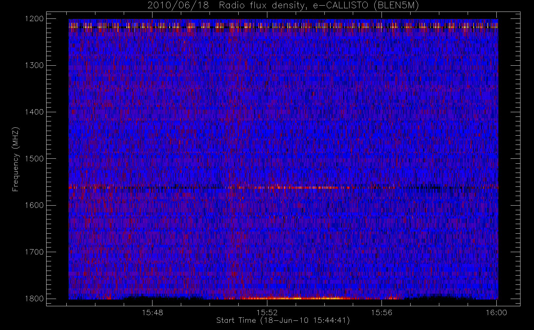This screenshot has height=330, width=534.
Task: Click the 15:56 time tick label
Action: click(382, 313)
